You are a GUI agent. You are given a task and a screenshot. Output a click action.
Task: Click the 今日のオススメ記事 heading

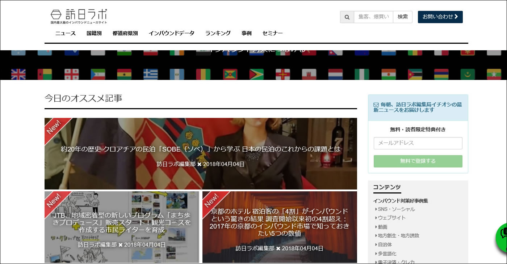pos(83,98)
